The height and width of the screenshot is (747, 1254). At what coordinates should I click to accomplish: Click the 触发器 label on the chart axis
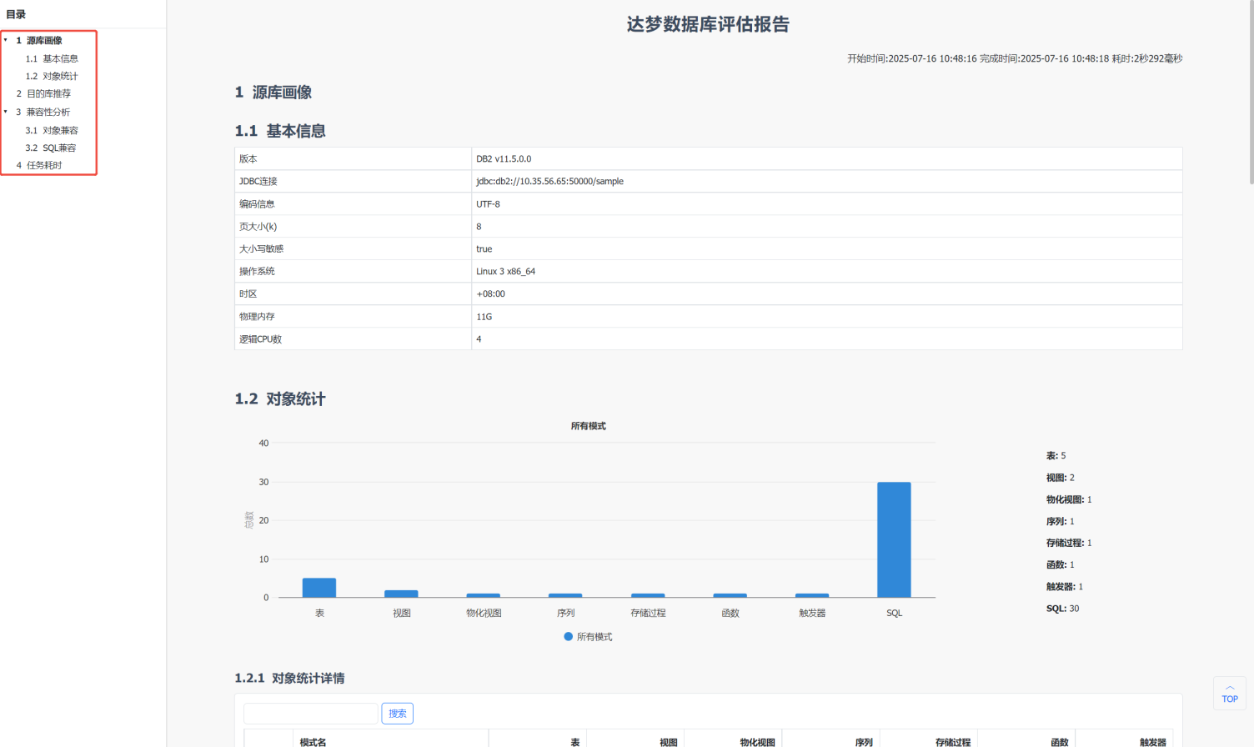[812, 613]
